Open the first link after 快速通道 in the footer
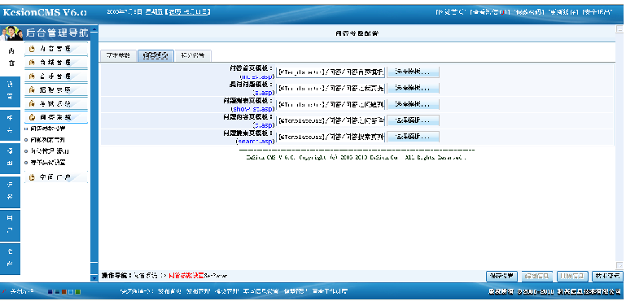626x301 pixels. click(x=169, y=292)
